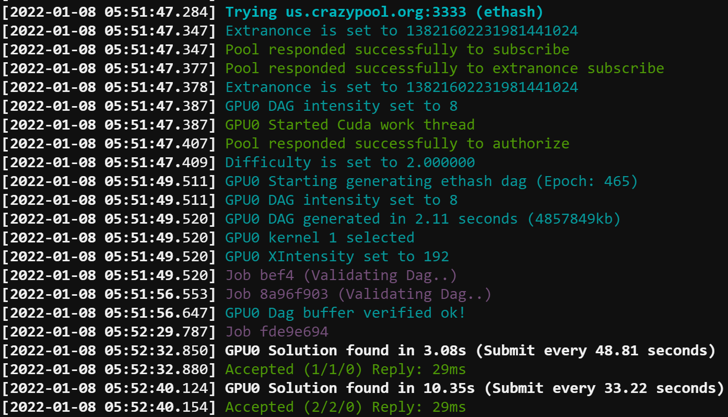Click the 'Pool responded successfully to extranonce subscribe' line
728x417 pixels.
pyautogui.click(x=444, y=68)
